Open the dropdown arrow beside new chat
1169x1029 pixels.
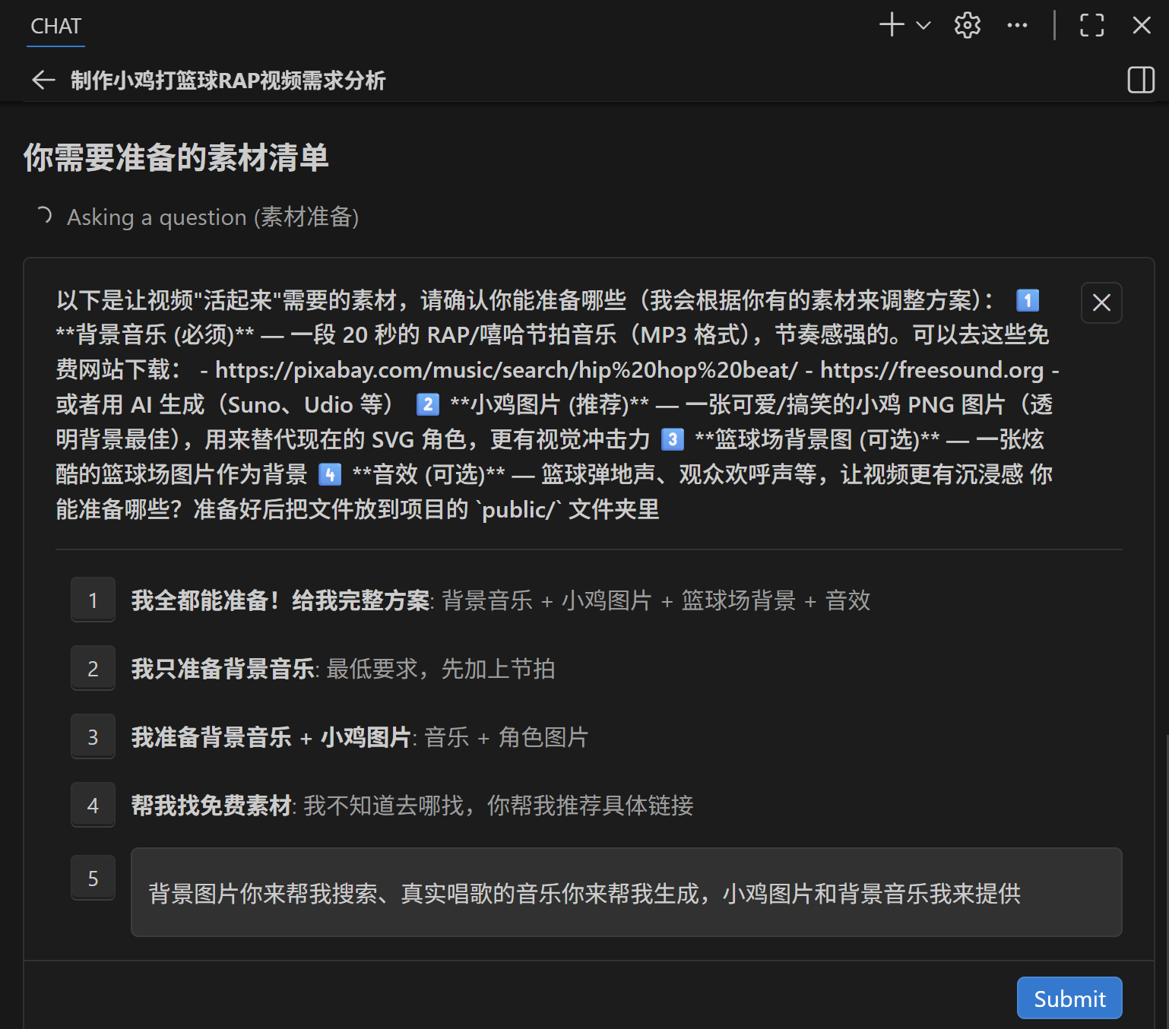(923, 25)
